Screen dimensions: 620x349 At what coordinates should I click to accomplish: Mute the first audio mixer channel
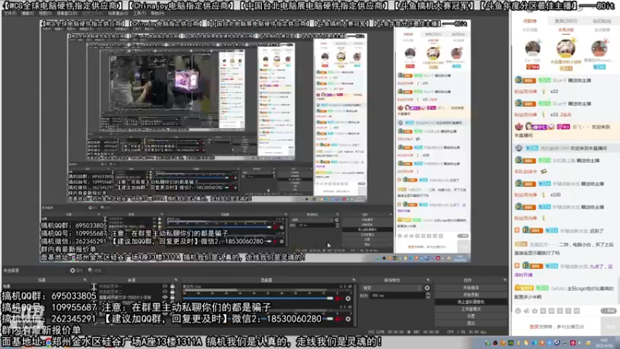pyautogui.click(x=339, y=299)
